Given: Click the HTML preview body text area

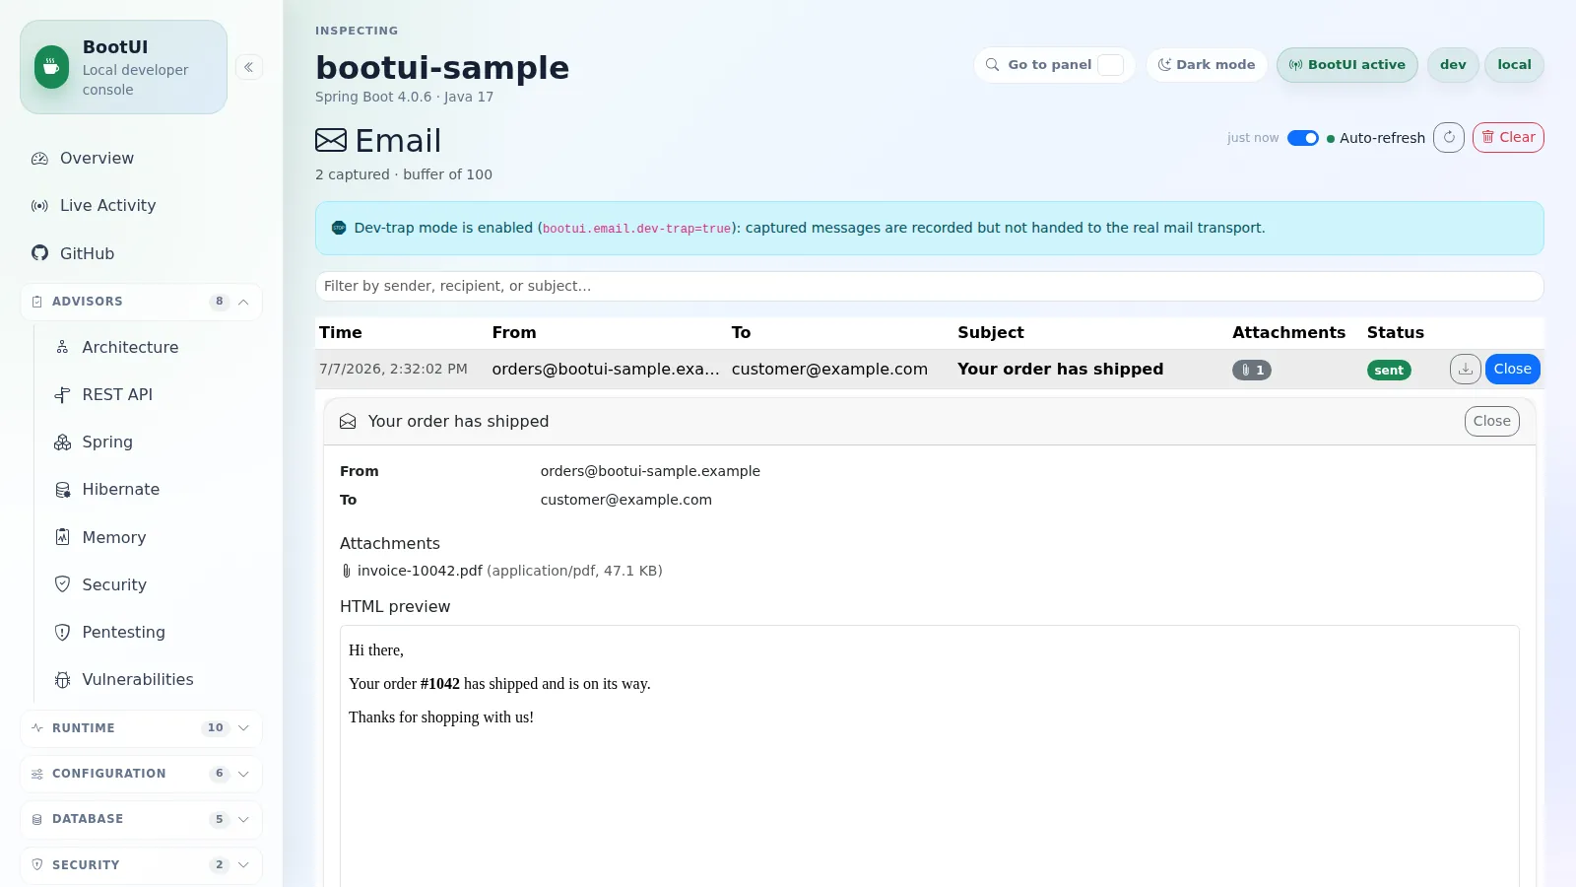Looking at the screenshot, I should tap(929, 756).
